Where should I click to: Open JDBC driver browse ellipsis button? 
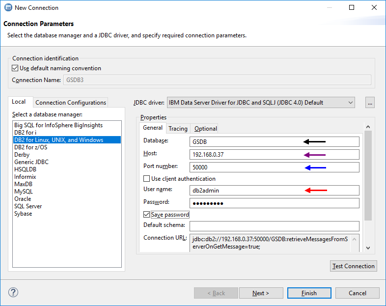coord(370,103)
